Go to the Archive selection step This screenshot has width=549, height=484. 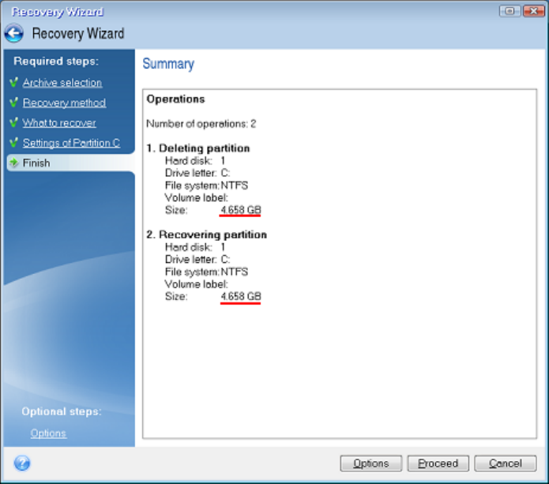tap(62, 83)
